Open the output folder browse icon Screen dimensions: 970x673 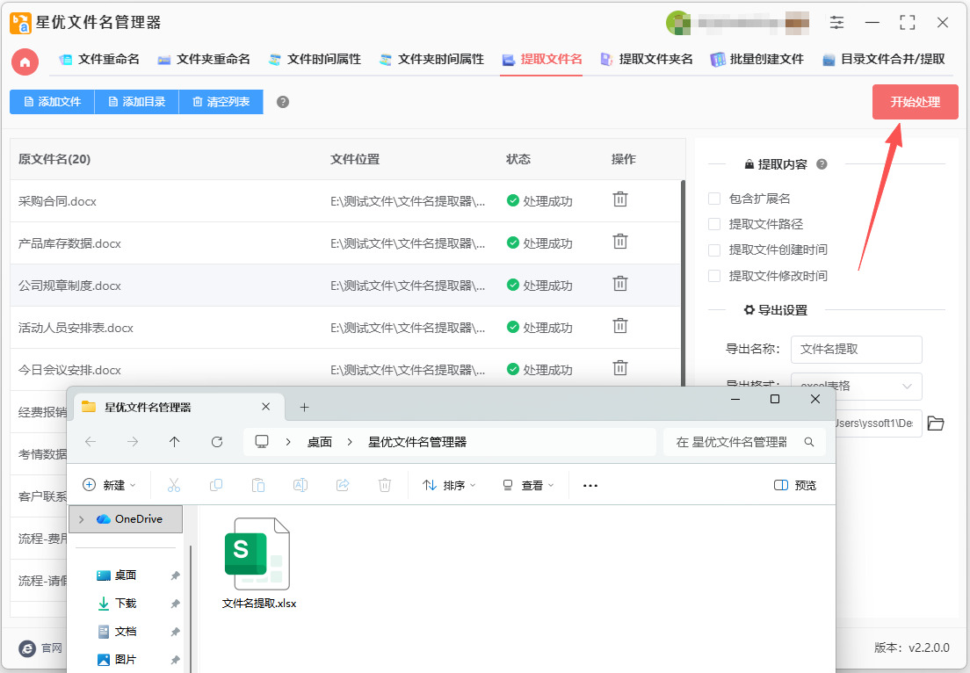(936, 423)
